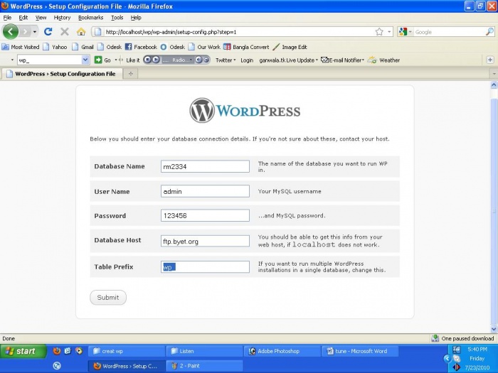The height and width of the screenshot is (373, 498).
Task: Click the page scrollbar down arrow
Action: (494, 329)
